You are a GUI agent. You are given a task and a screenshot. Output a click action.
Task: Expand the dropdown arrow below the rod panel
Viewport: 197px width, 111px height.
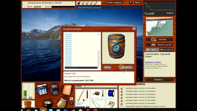click(87, 108)
